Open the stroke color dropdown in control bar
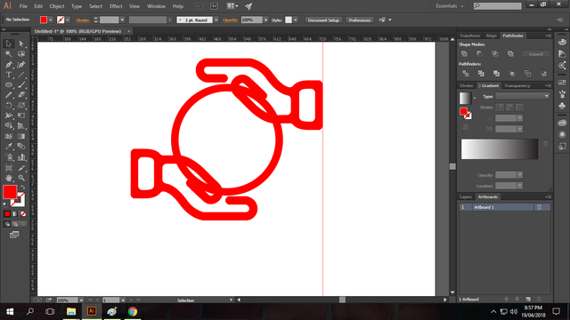Image resolution: width=570 pixels, height=320 pixels. point(68,20)
